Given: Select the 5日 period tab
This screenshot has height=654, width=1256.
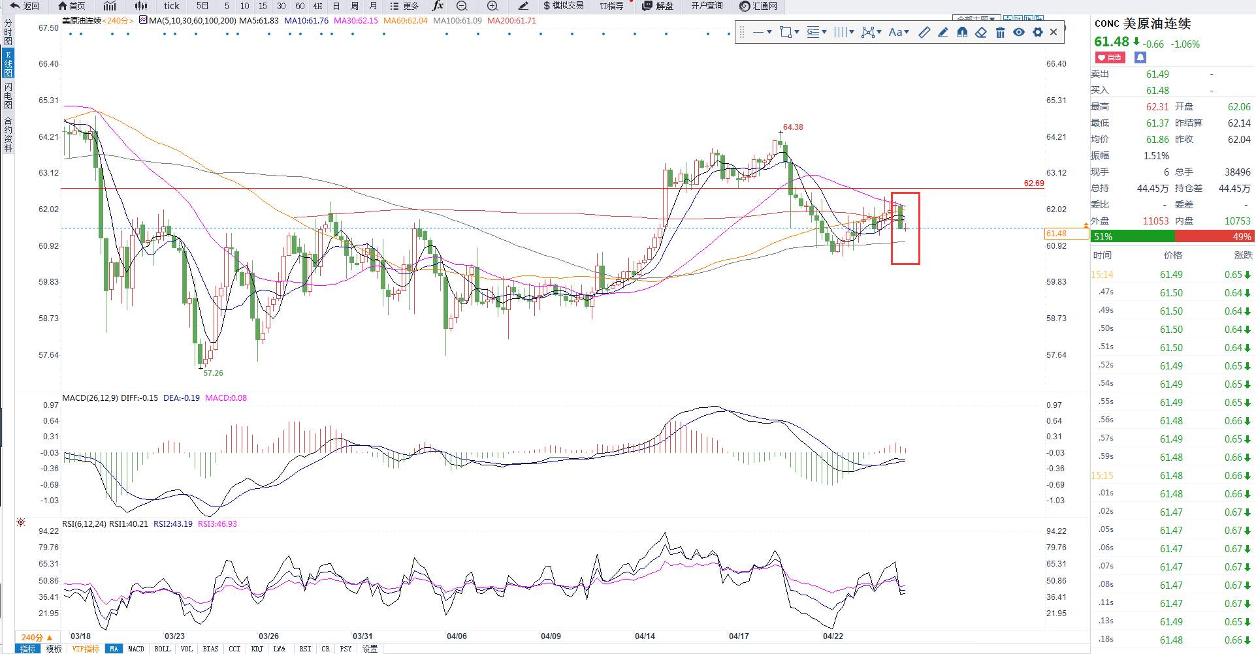Looking at the screenshot, I should click(x=203, y=6).
